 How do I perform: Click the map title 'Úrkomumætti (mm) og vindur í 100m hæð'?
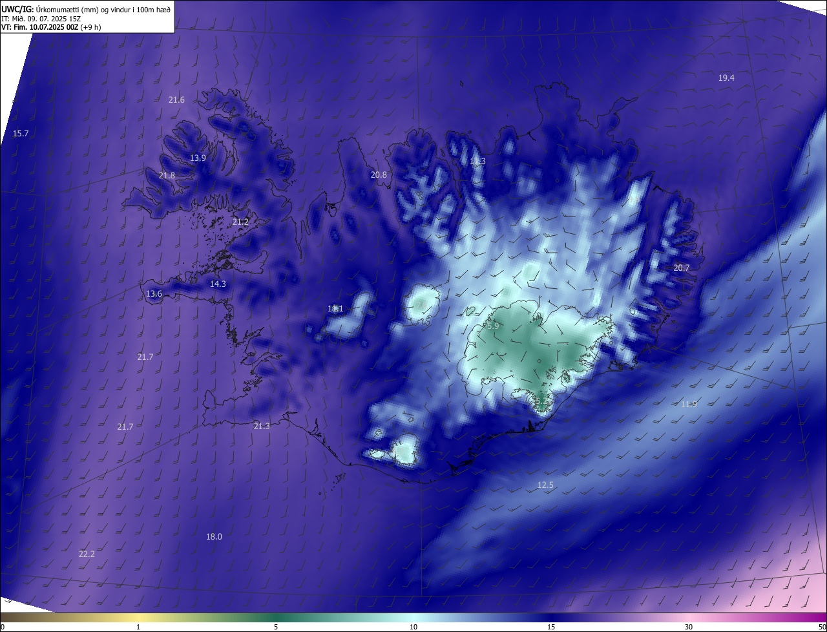click(x=103, y=8)
